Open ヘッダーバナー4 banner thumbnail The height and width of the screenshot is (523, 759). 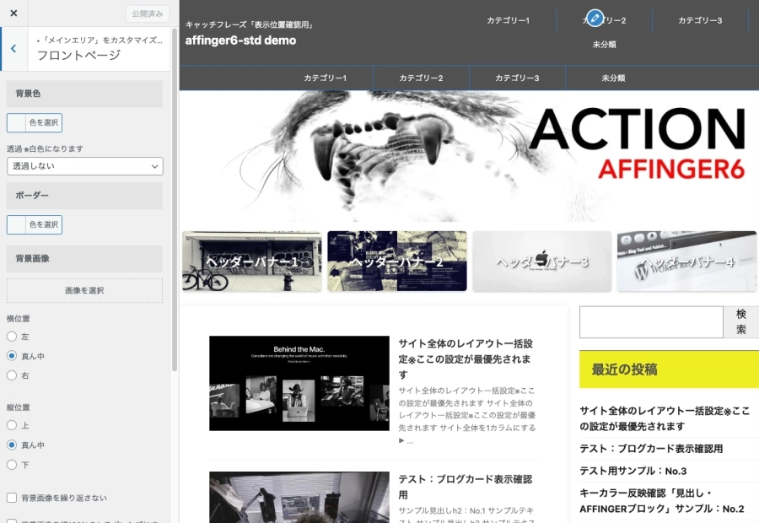(686, 261)
